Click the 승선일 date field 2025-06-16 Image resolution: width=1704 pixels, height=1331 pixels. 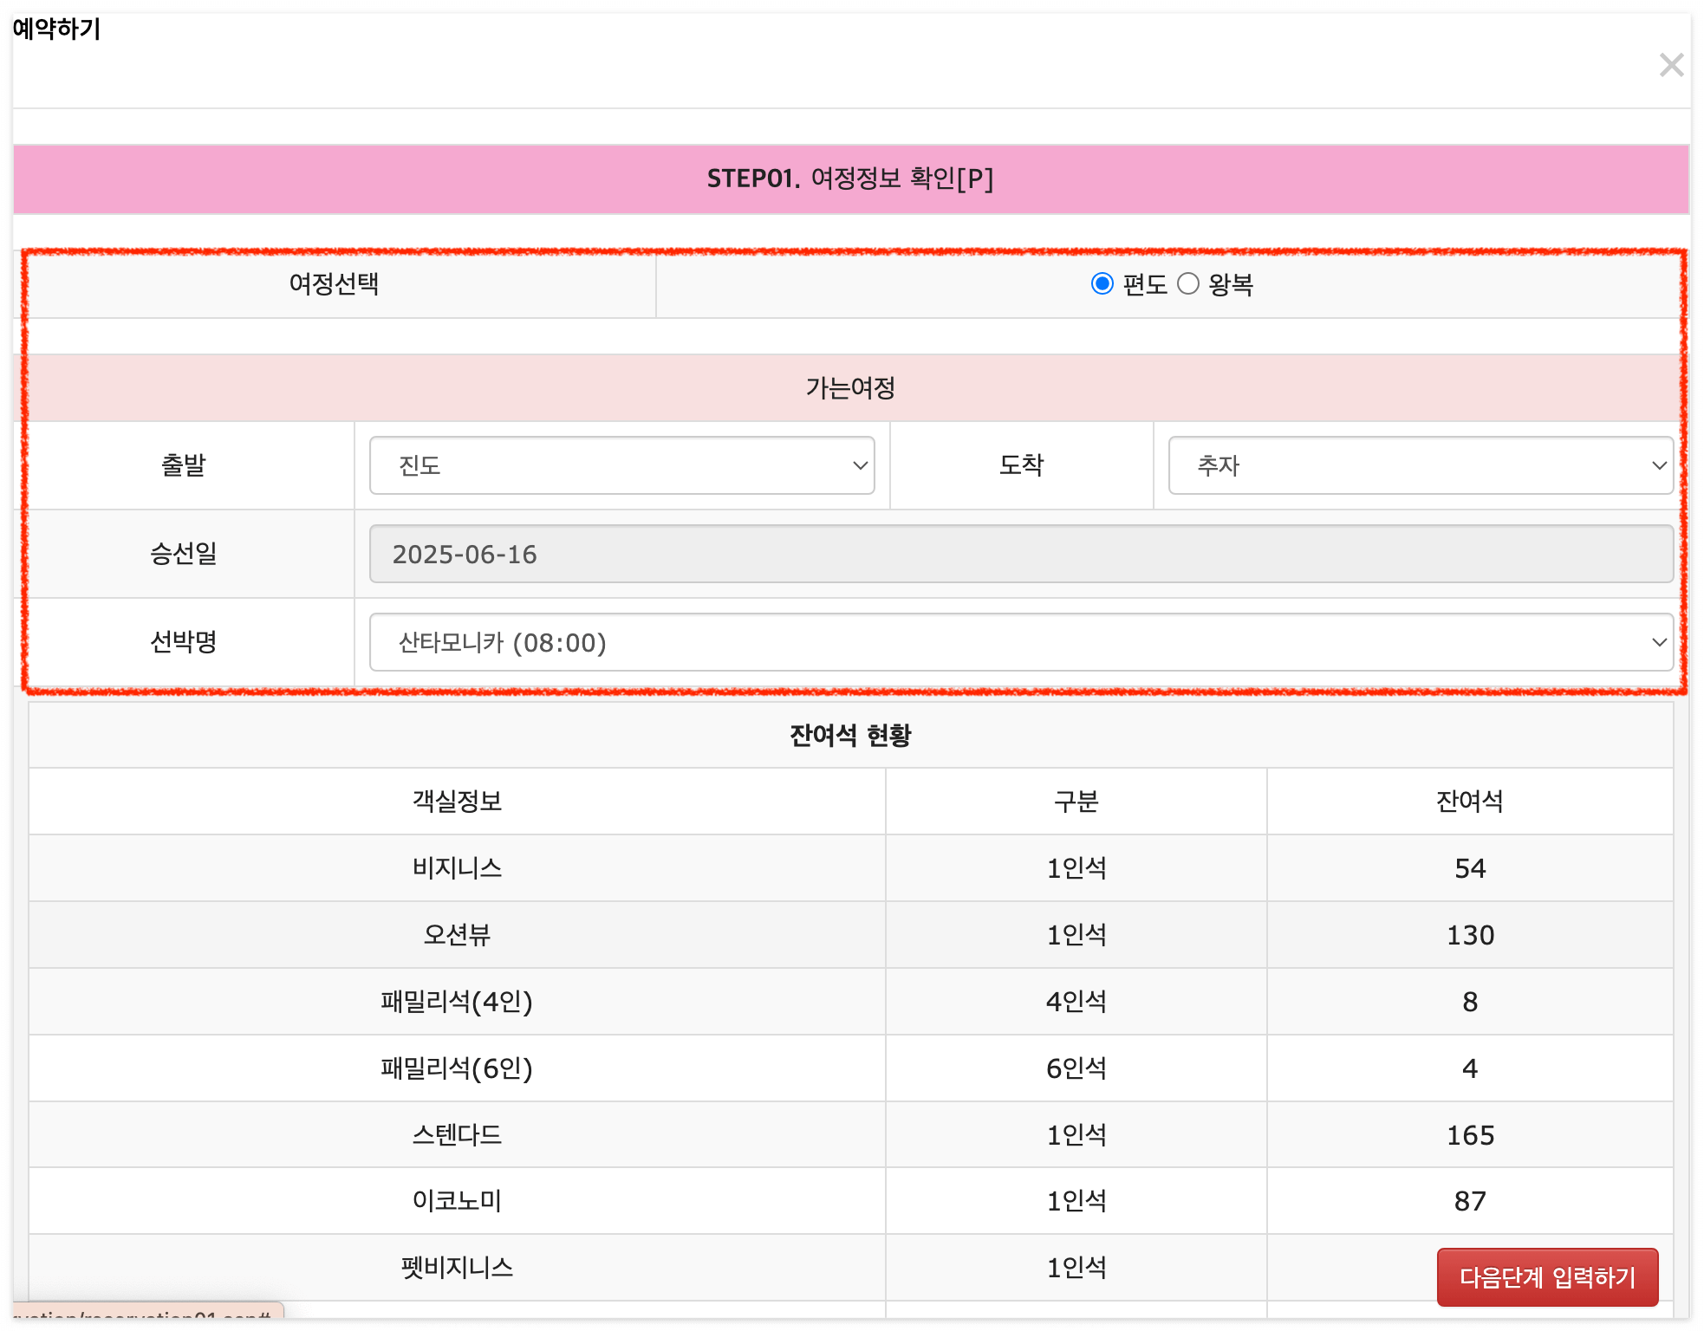point(1020,554)
